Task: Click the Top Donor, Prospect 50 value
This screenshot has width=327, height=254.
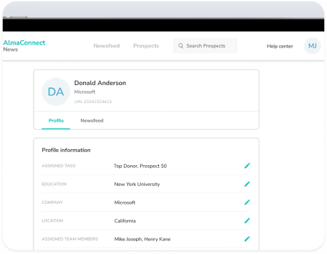Action: [x=140, y=166]
